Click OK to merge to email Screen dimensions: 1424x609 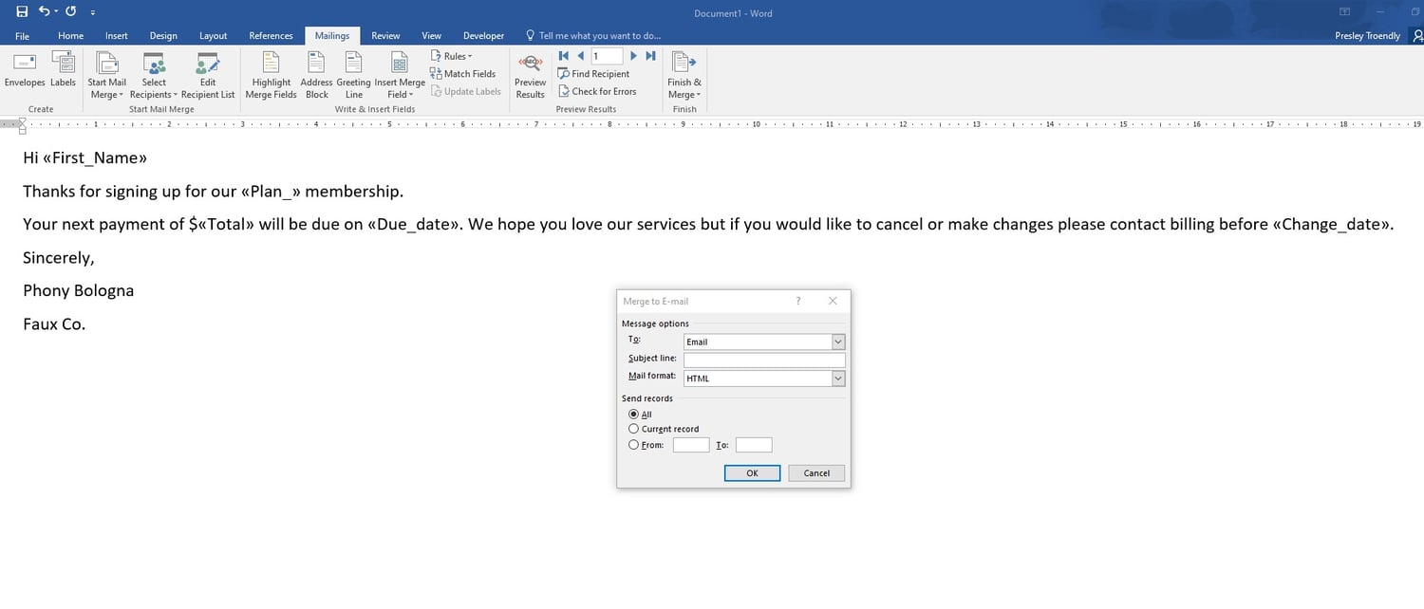click(751, 472)
